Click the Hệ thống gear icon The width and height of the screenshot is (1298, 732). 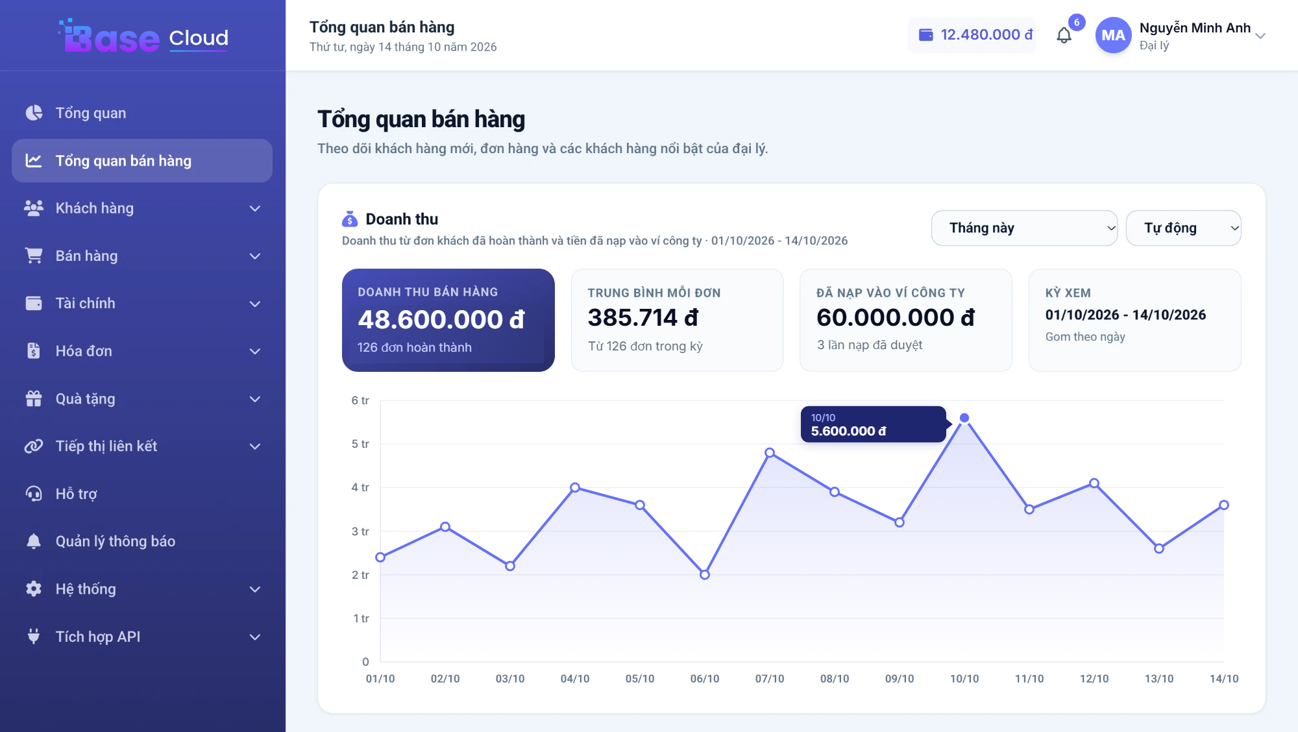pos(34,589)
